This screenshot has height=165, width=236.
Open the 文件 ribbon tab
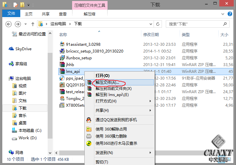(11, 14)
